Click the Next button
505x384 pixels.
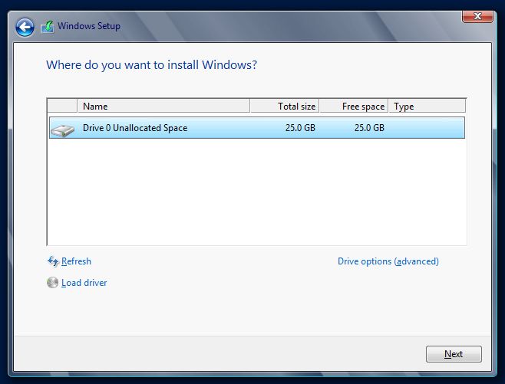point(454,354)
